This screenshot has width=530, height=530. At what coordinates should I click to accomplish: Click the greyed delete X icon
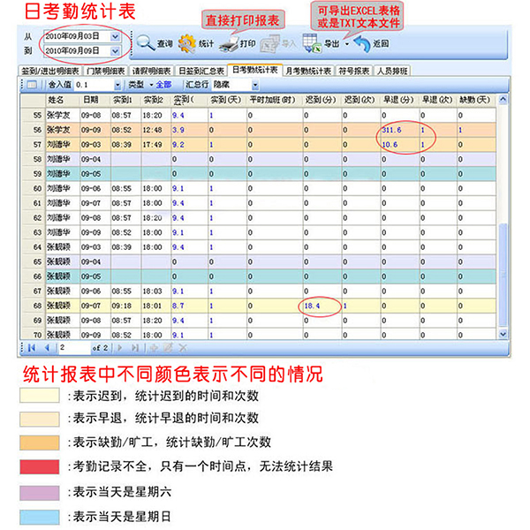coord(183,347)
